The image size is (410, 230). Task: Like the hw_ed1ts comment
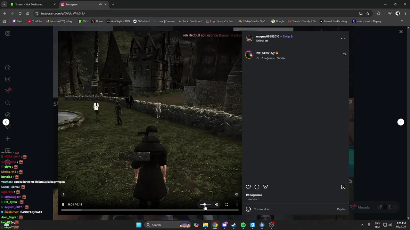pyautogui.click(x=345, y=54)
